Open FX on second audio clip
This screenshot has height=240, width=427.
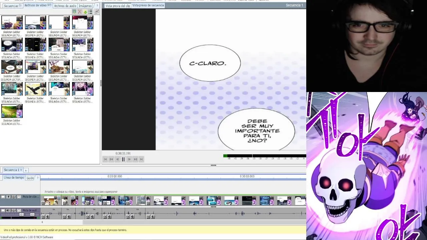[x=64, y=217]
